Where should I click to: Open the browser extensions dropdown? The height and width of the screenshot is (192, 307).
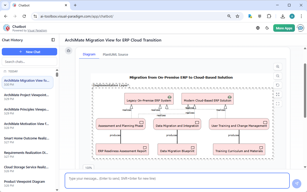(269, 16)
